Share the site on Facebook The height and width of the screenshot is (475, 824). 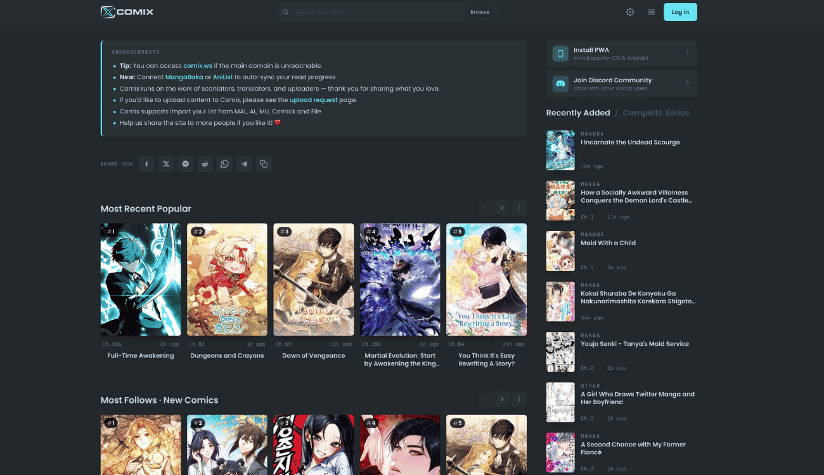(x=146, y=164)
